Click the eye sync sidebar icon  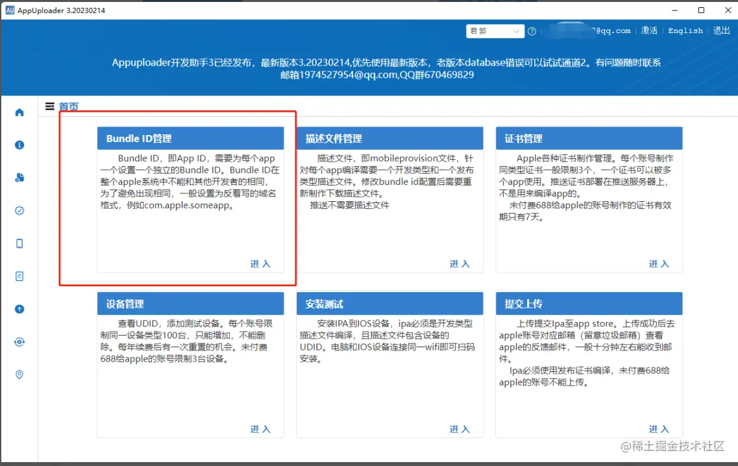[19, 342]
